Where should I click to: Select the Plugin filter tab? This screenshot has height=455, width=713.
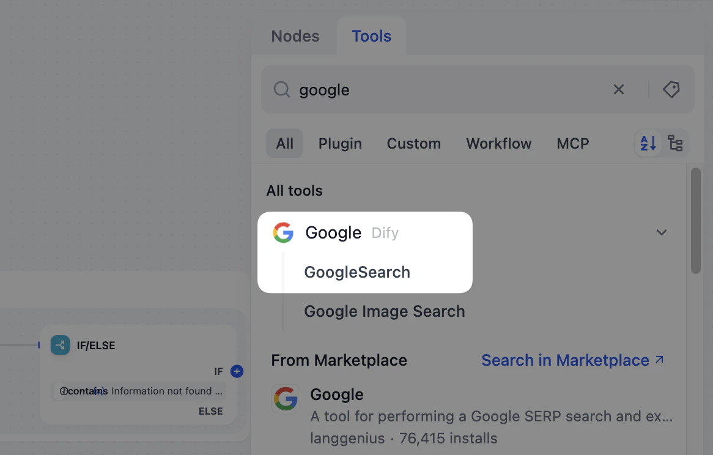point(340,143)
